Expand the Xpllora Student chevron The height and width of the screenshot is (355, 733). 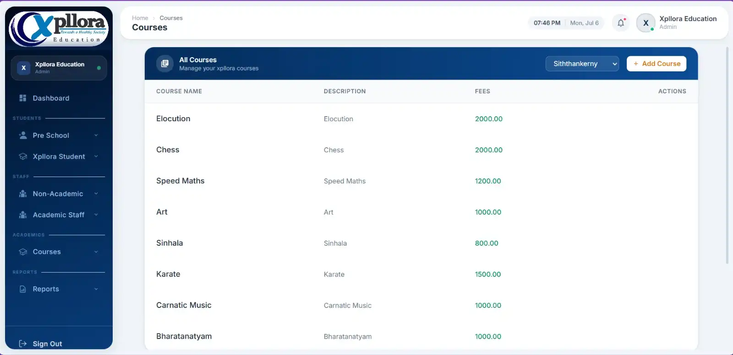click(x=96, y=156)
